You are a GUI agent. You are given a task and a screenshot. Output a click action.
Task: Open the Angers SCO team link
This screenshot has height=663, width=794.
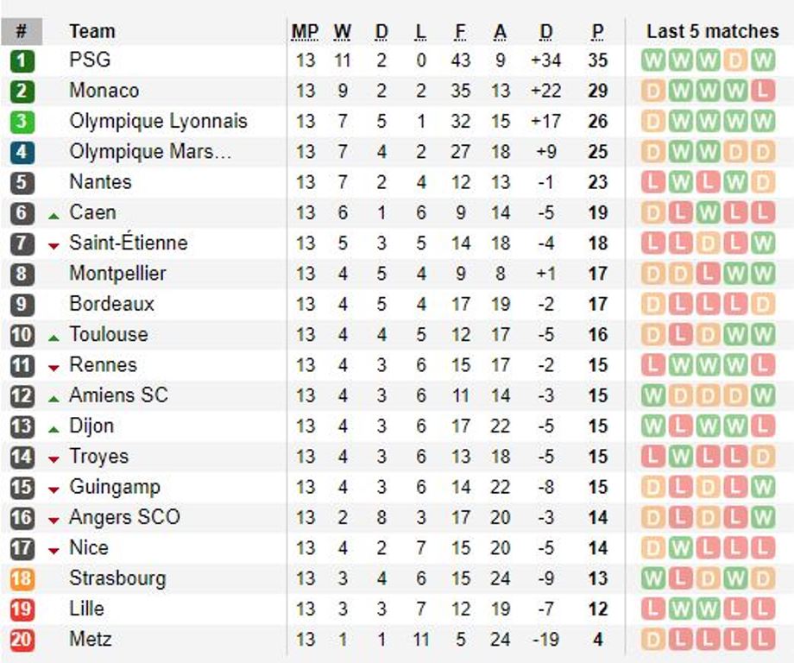click(124, 517)
